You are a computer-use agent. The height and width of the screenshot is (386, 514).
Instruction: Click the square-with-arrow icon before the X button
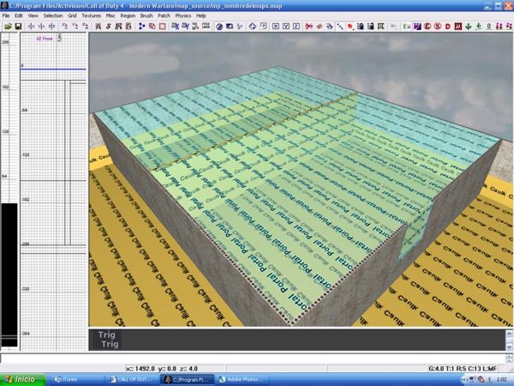click(263, 27)
